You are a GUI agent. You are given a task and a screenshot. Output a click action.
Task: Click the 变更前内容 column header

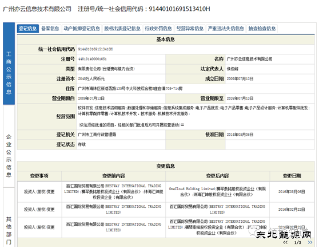[x=114, y=176]
